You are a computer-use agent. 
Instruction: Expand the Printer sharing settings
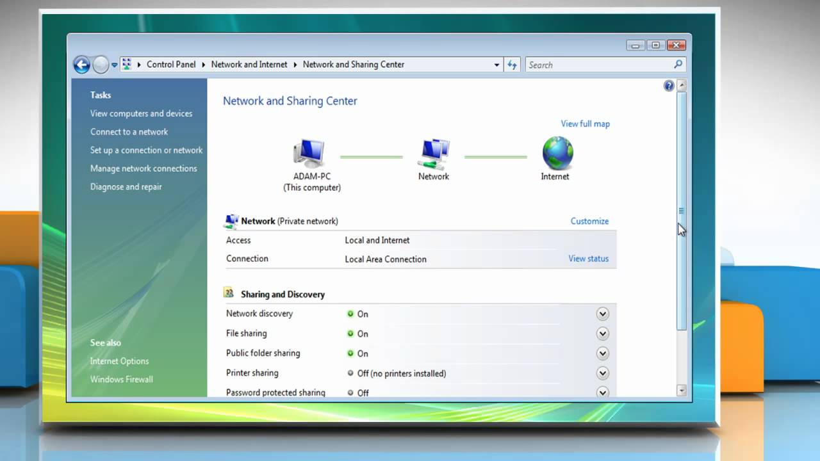click(602, 373)
